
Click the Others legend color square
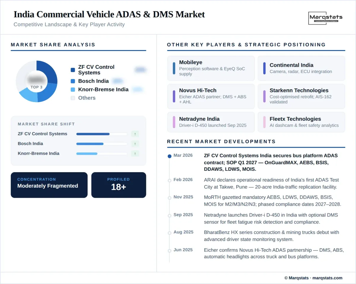[x=73, y=98]
